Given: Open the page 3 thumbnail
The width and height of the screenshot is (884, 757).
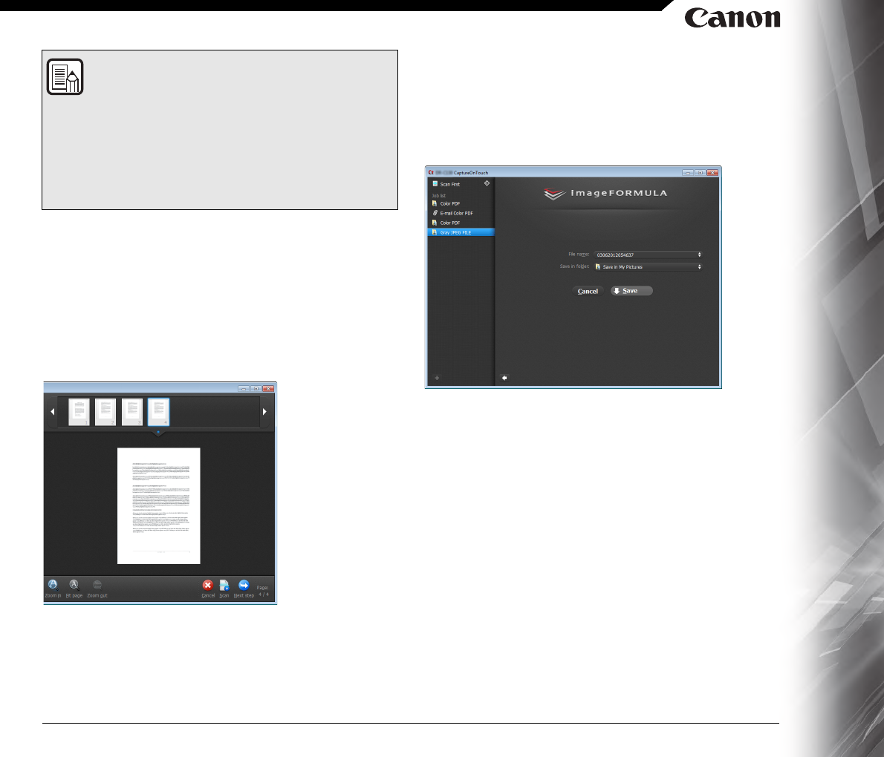Looking at the screenshot, I should coord(132,412).
